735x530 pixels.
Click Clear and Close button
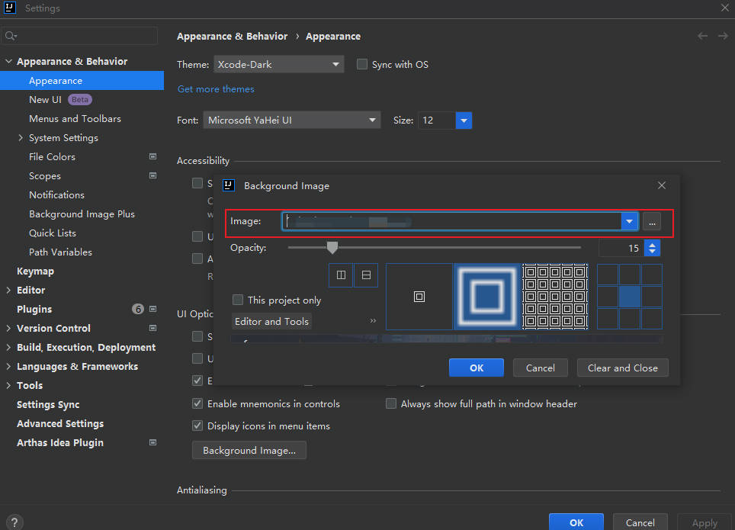point(622,368)
